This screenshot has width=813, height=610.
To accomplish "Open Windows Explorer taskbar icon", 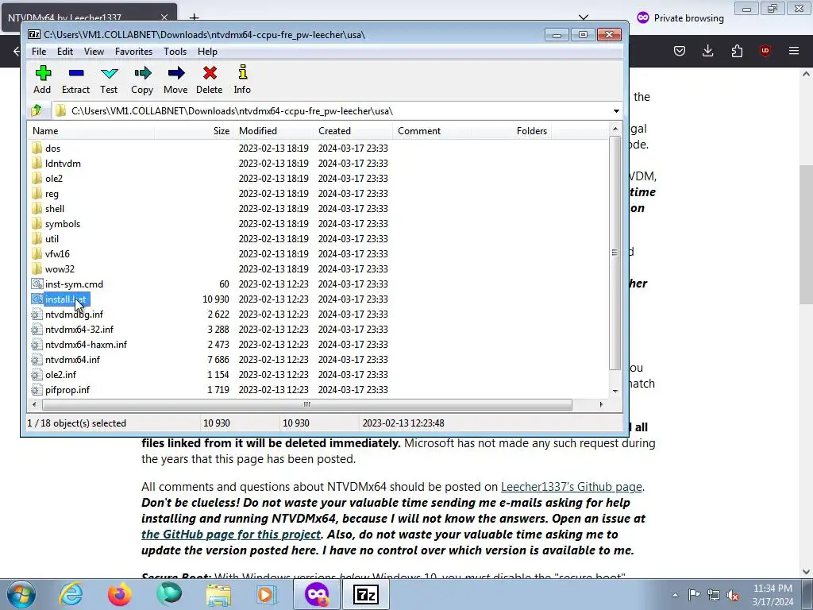I will [x=218, y=595].
